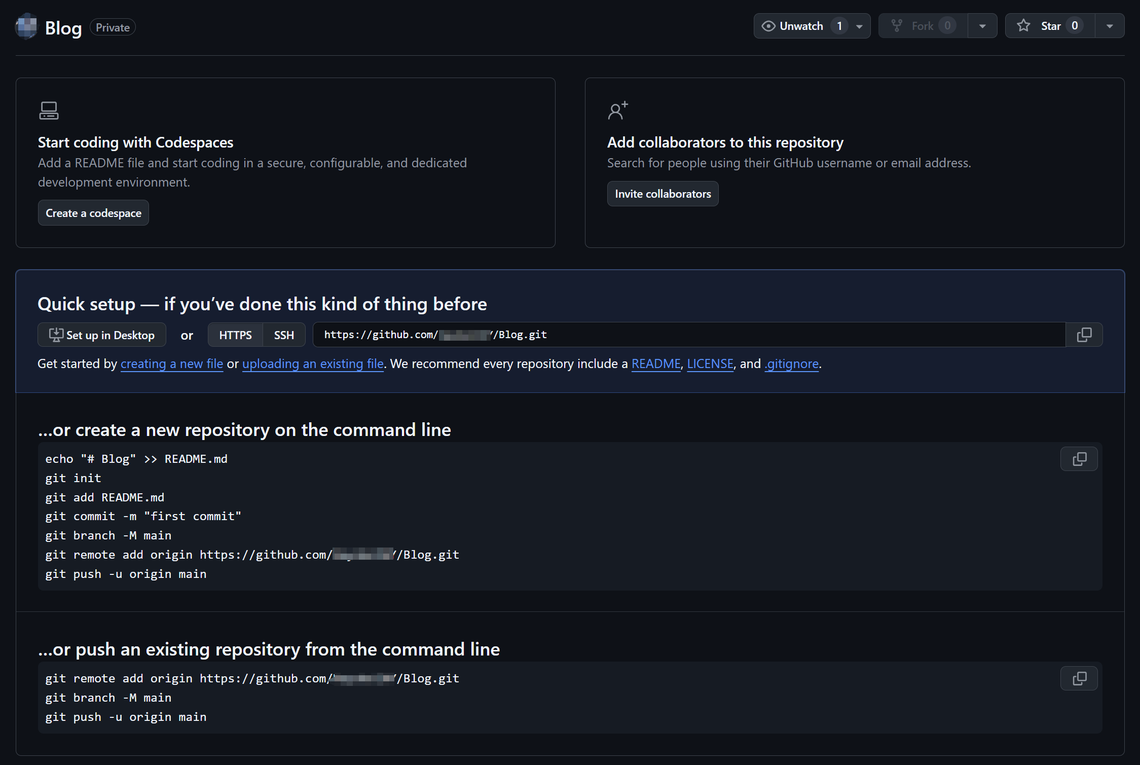
Task: Click the add collaborator person icon
Action: (617, 111)
